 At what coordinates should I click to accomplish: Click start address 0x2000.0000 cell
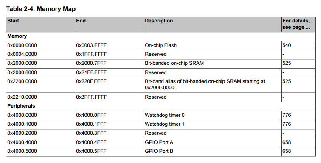click(x=40, y=63)
